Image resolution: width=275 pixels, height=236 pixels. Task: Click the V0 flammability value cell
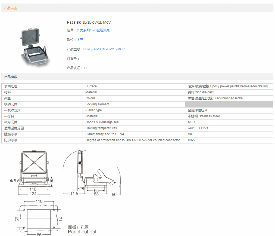[x=190, y=134]
